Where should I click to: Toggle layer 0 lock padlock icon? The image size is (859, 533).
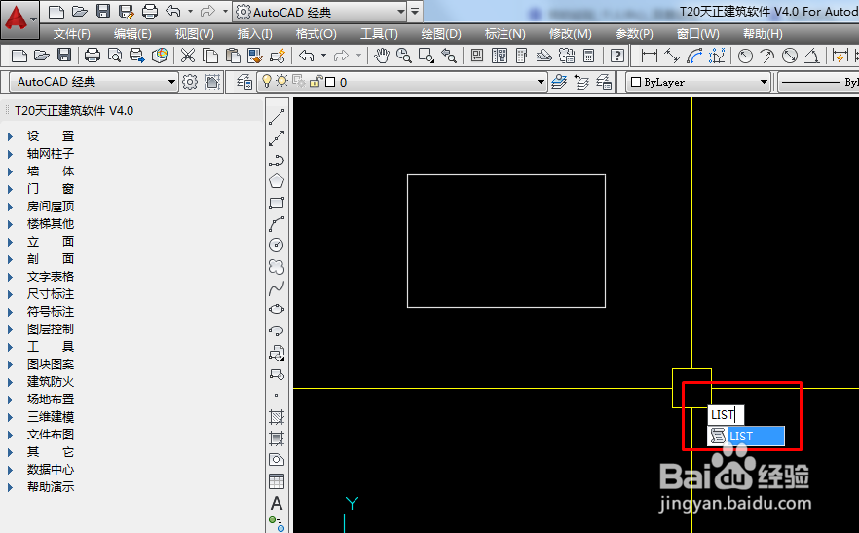(x=315, y=82)
